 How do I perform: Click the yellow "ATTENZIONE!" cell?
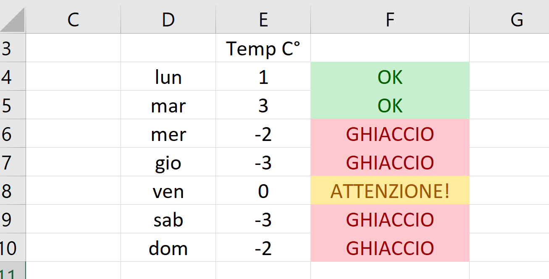[x=390, y=191]
